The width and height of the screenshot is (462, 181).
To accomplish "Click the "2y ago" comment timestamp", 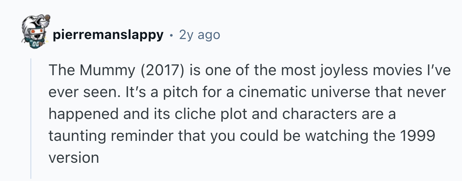I will coord(200,35).
